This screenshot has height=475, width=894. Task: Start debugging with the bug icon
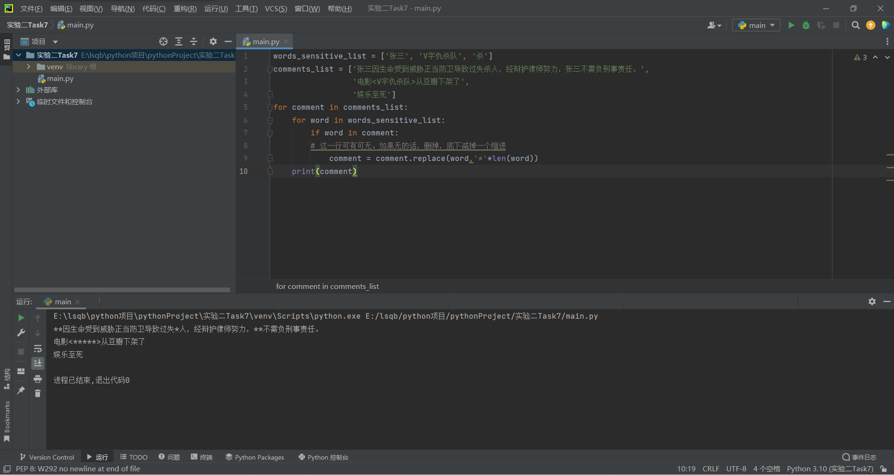[x=806, y=25]
